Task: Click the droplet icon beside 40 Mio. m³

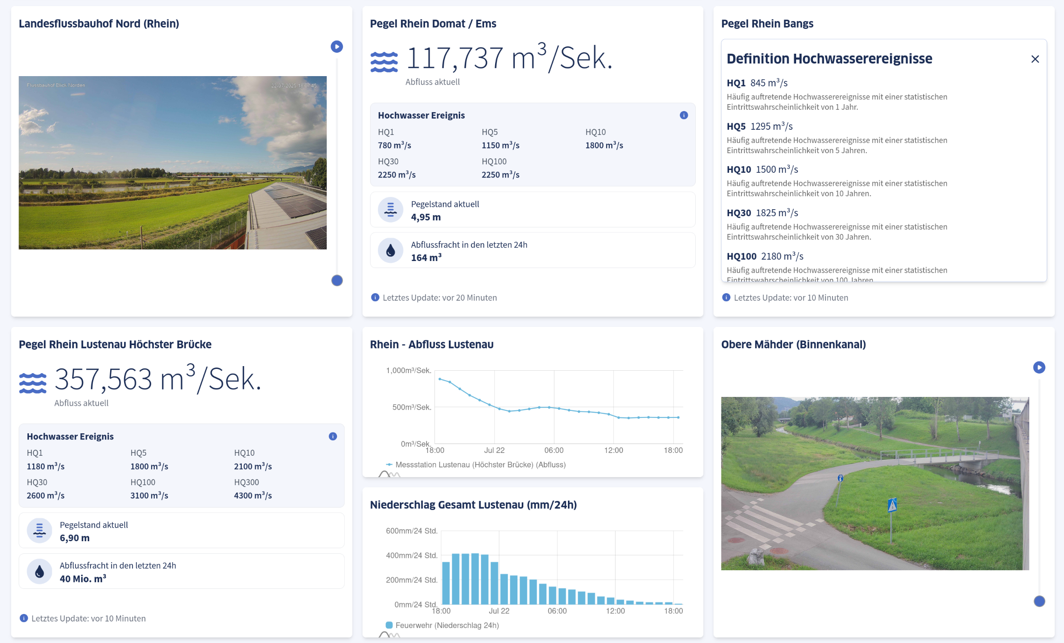Action: [40, 571]
